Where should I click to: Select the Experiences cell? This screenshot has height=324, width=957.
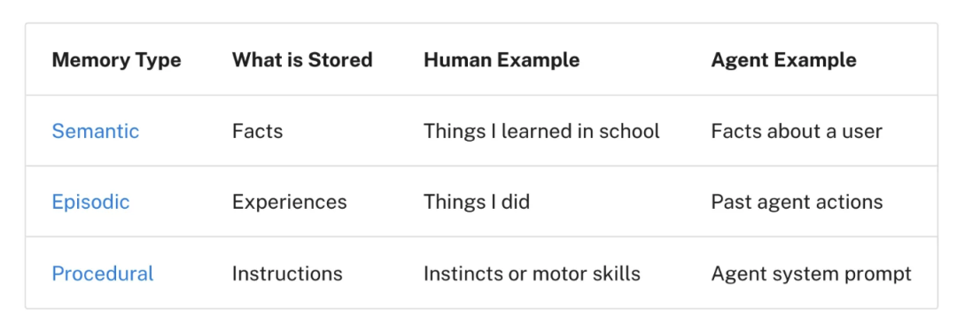pyautogui.click(x=289, y=202)
